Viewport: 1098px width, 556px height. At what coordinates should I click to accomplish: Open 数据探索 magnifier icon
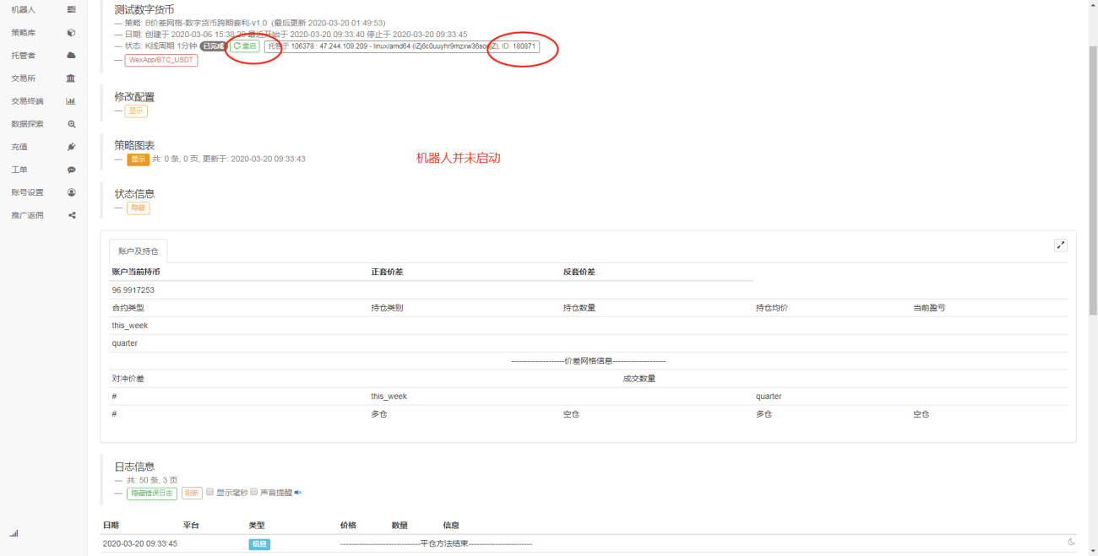point(71,124)
